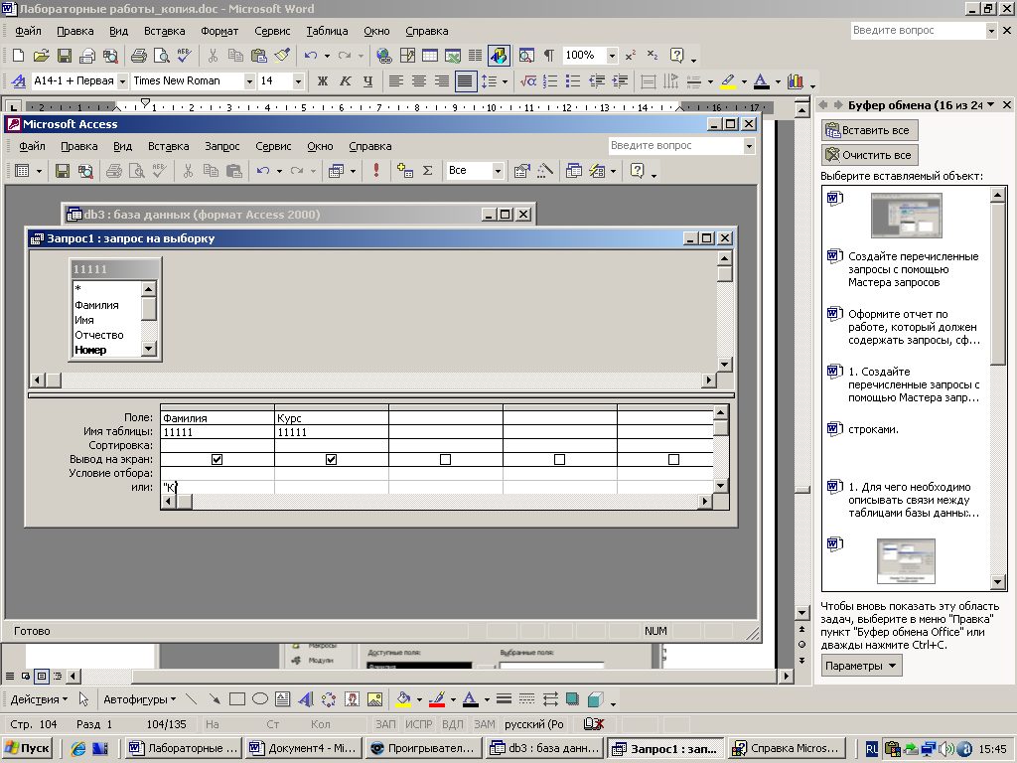
Task: Run the query with the exclamation icon
Action: pyautogui.click(x=376, y=171)
